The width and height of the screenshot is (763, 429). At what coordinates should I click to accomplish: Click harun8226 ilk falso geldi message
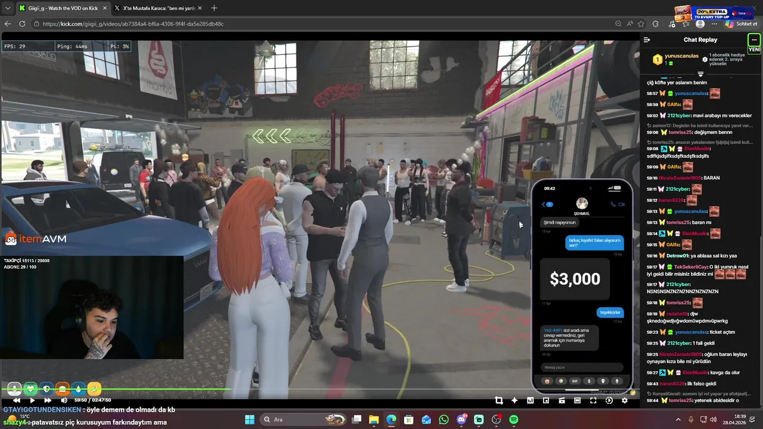point(681,384)
